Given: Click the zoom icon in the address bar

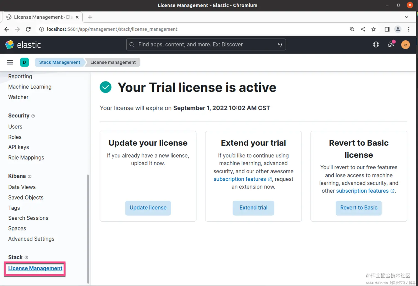Looking at the screenshot, I should (x=352, y=29).
